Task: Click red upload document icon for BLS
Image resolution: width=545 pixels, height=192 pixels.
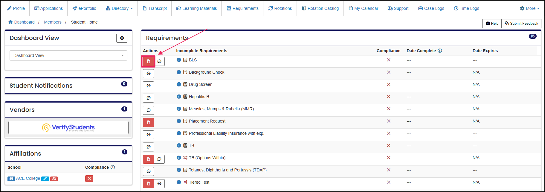Action: click(x=148, y=61)
